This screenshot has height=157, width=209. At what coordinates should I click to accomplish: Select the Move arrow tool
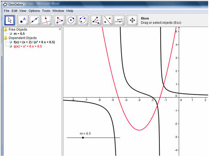coord(9,21)
